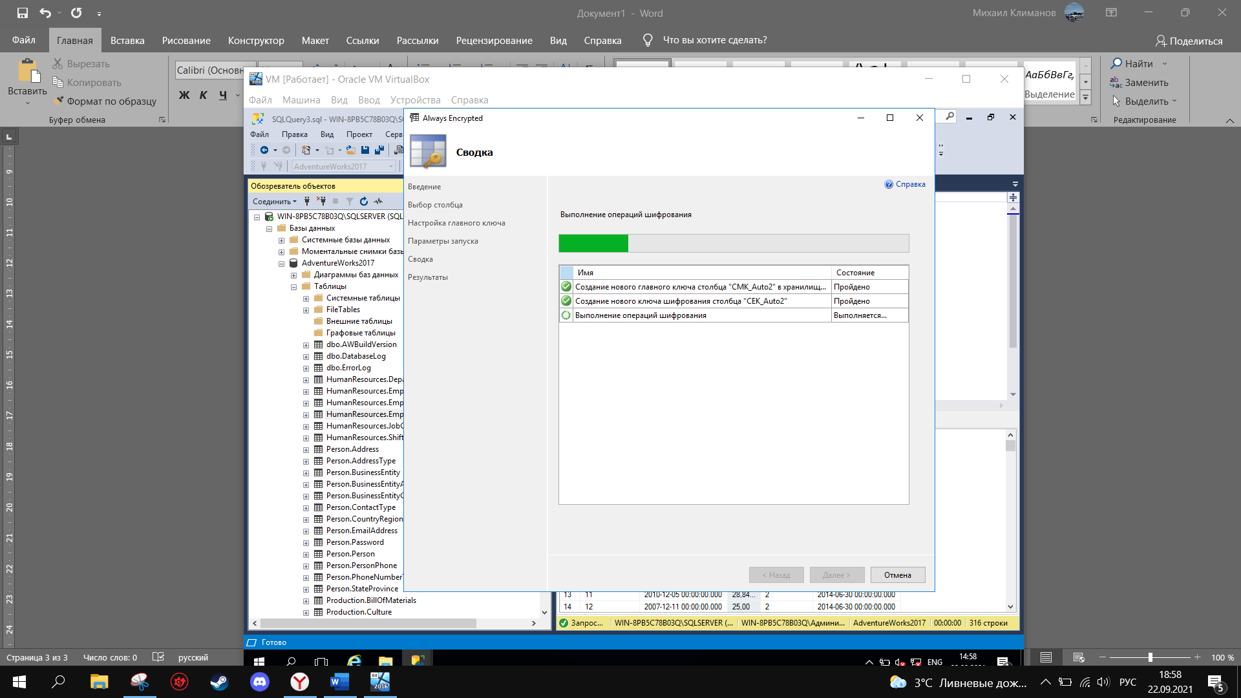Open the Соединить dropdown in Object Explorer
Screen dimensions: 1241x698
click(275, 202)
